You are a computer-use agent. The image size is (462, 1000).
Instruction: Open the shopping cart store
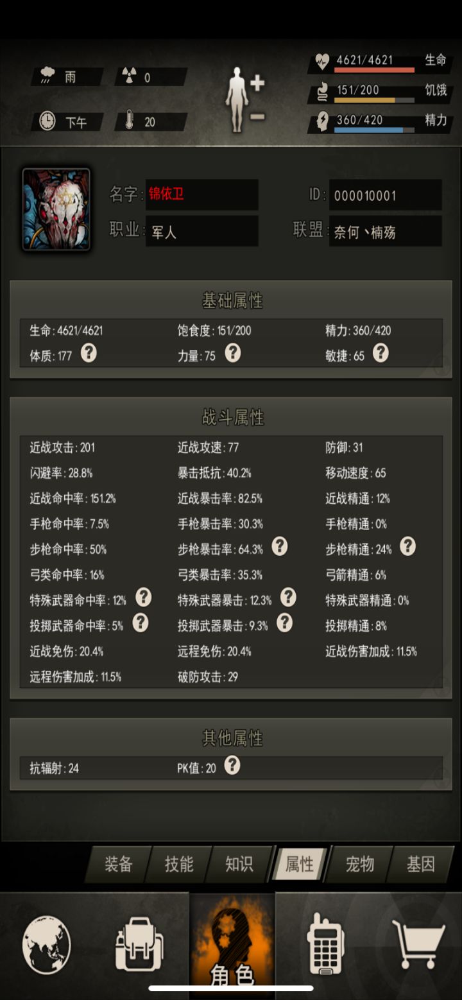pos(419,944)
